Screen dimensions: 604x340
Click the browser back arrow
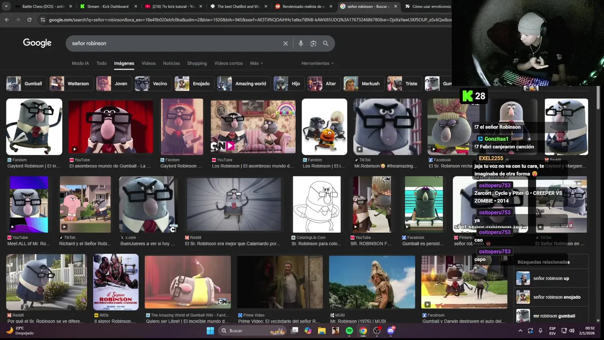7,20
